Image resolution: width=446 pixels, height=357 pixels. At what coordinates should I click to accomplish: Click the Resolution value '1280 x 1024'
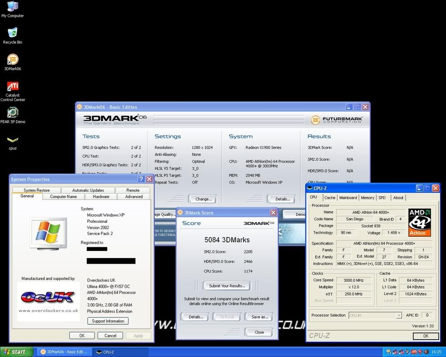[202, 147]
